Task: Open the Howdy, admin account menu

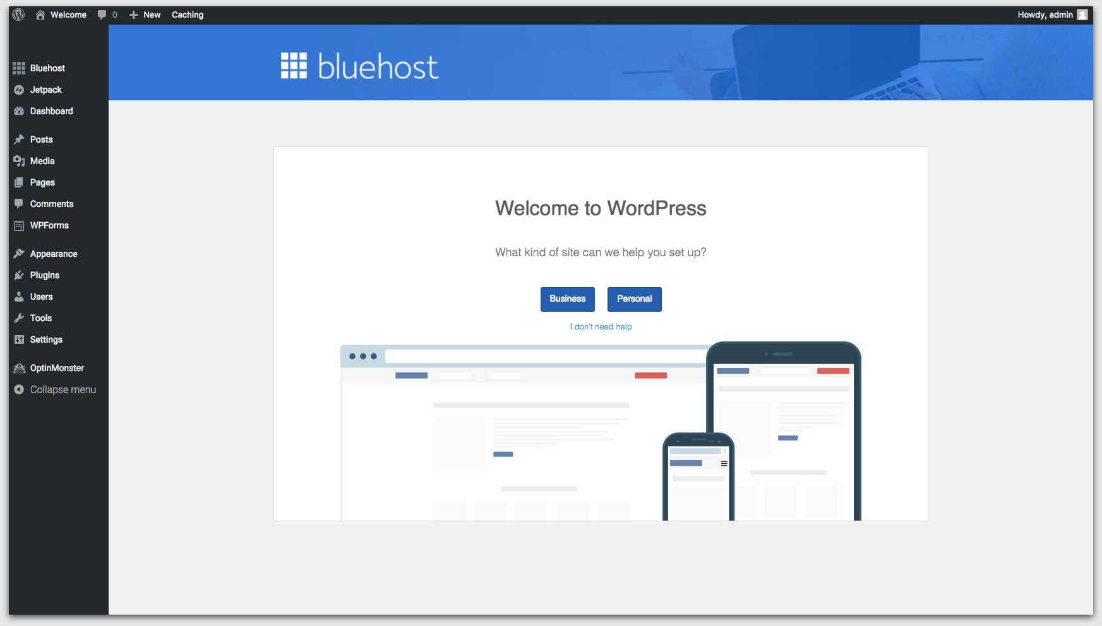Action: point(1045,15)
